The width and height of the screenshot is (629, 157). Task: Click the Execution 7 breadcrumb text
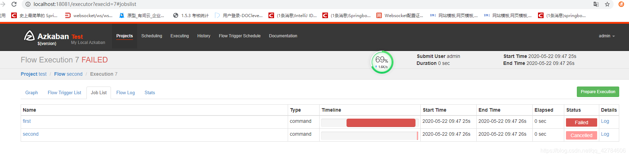[104, 74]
